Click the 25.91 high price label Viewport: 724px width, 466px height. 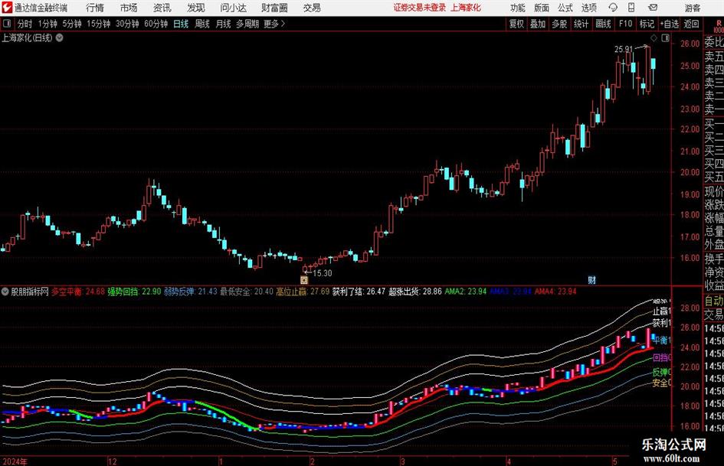coord(624,49)
